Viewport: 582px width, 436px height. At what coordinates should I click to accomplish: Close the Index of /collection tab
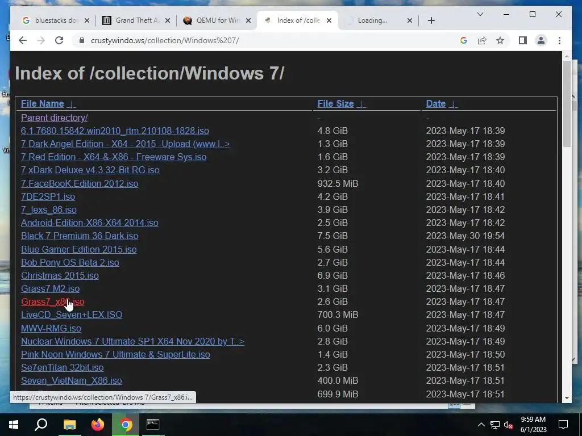click(x=329, y=20)
